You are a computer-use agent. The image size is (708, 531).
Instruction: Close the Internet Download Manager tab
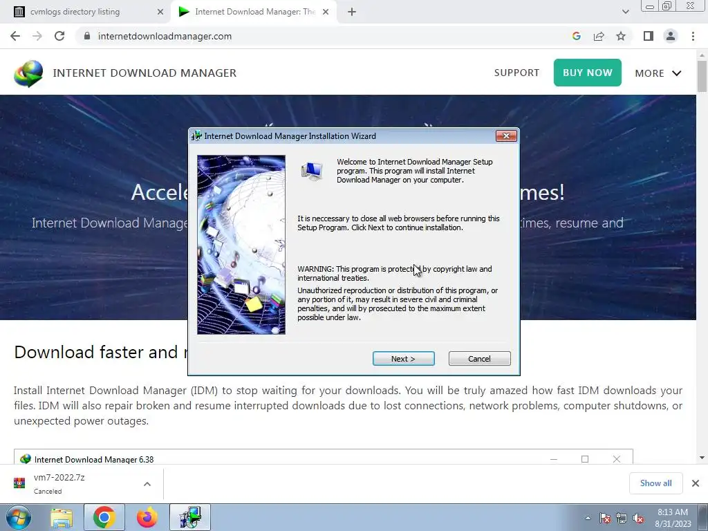pyautogui.click(x=325, y=12)
